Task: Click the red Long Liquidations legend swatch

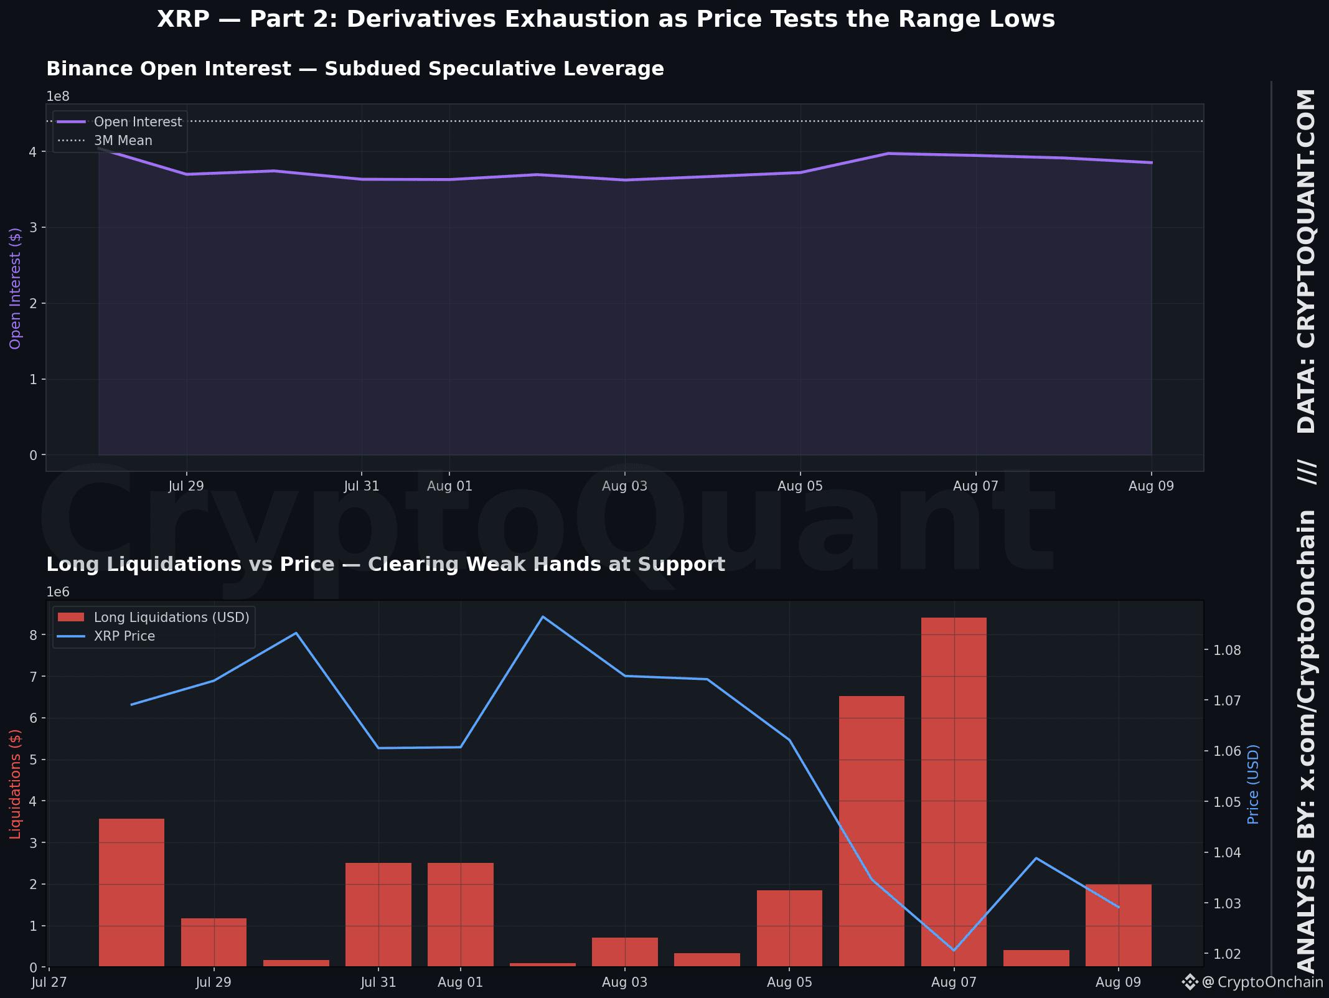Action: 72,617
